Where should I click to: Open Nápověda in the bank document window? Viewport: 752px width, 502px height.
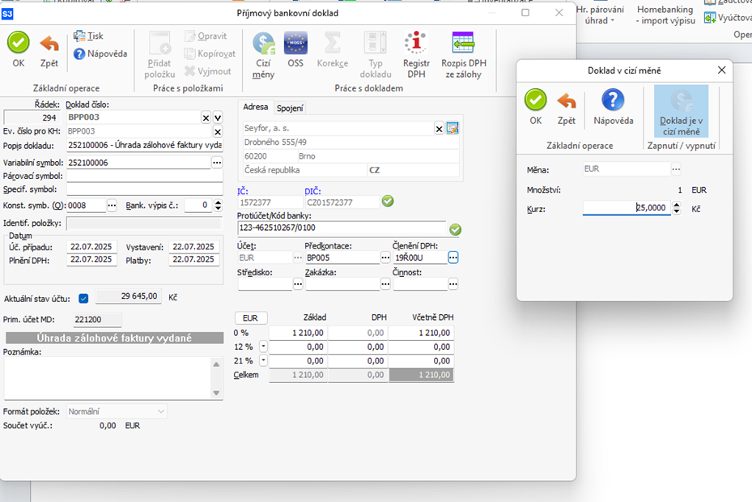pyautogui.click(x=100, y=53)
